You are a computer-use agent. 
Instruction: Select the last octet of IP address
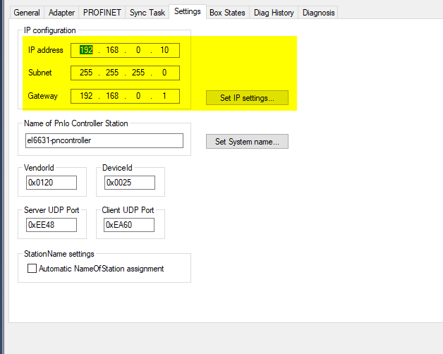[x=164, y=51]
